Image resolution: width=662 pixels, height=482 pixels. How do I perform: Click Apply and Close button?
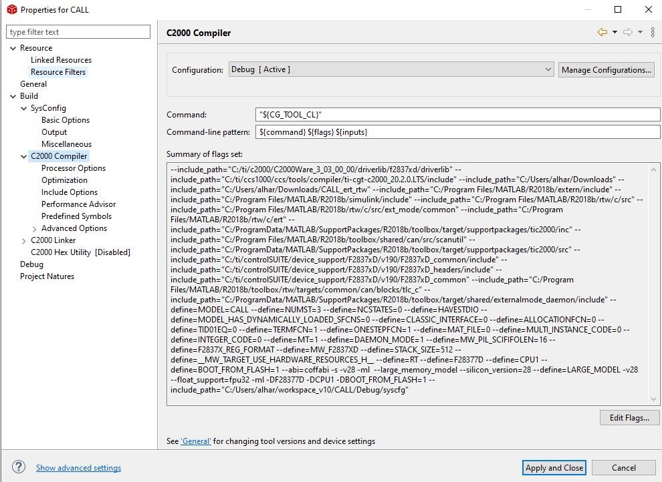coord(554,468)
